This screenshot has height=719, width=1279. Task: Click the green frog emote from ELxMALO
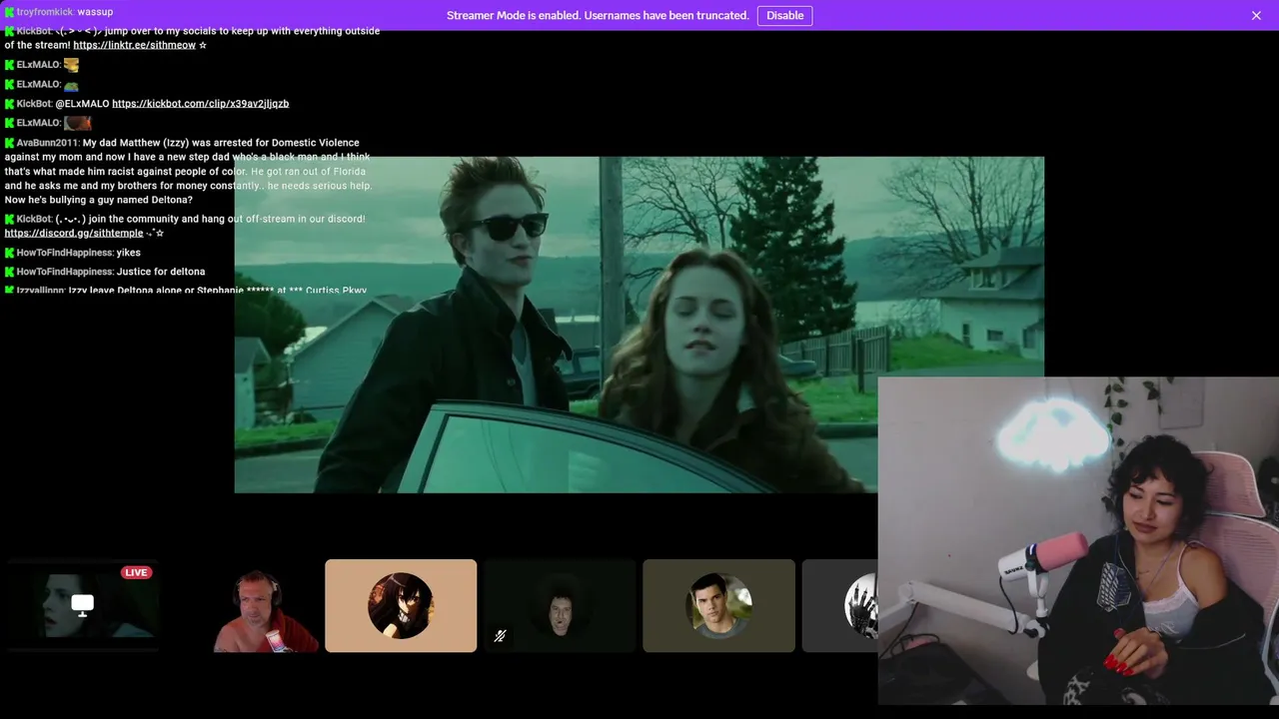tap(71, 85)
